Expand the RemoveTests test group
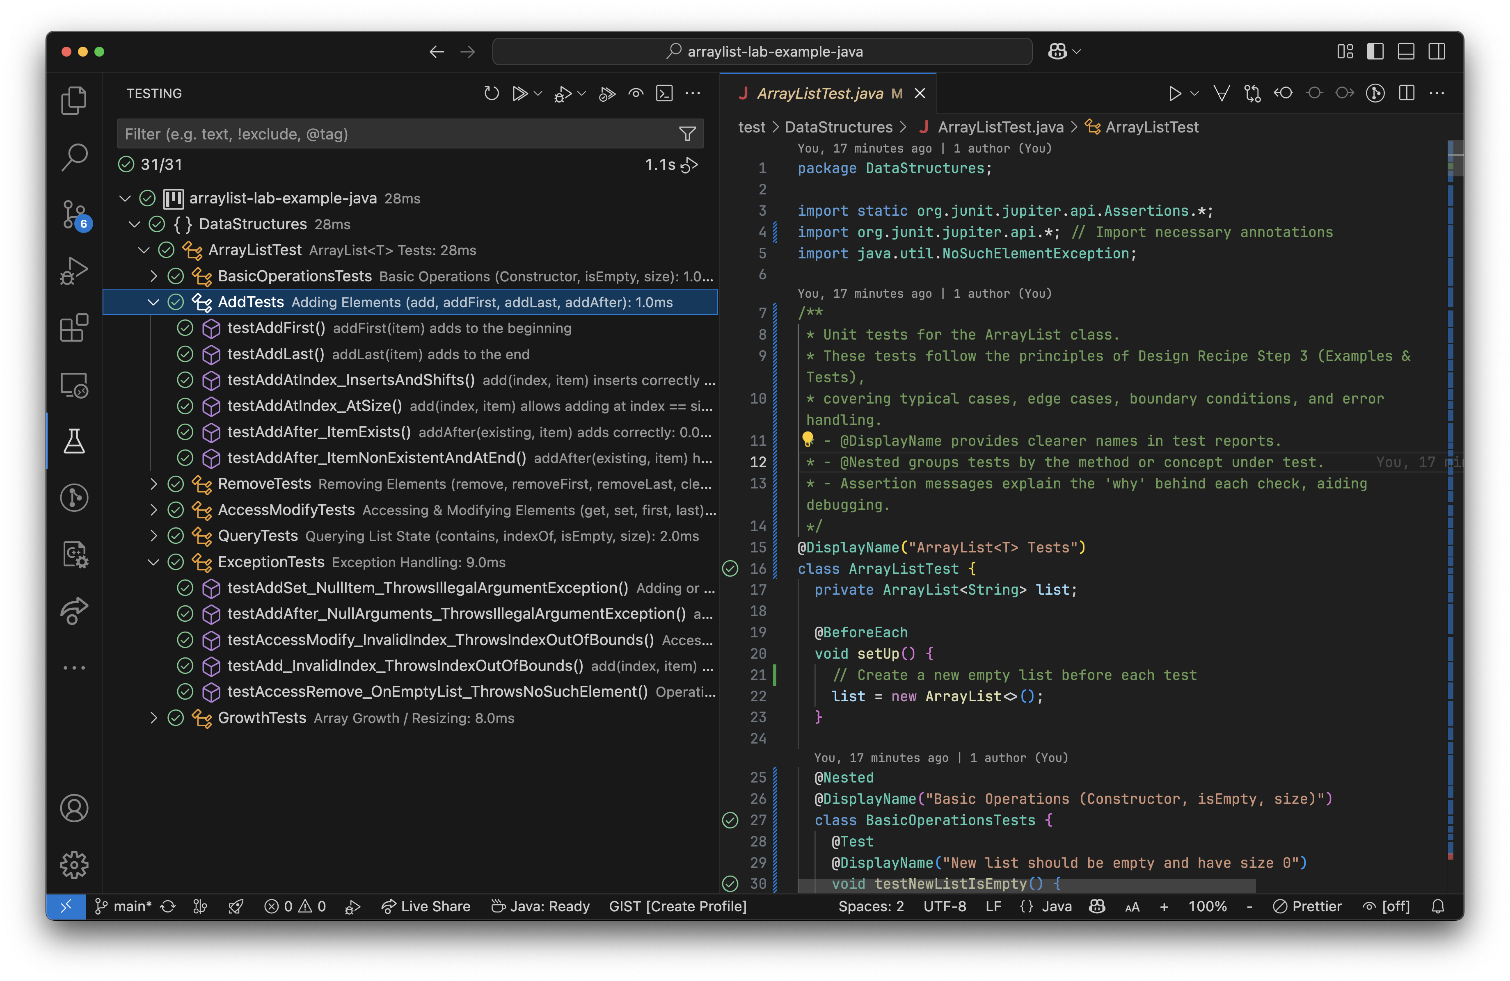The height and width of the screenshot is (981, 1510). [153, 484]
